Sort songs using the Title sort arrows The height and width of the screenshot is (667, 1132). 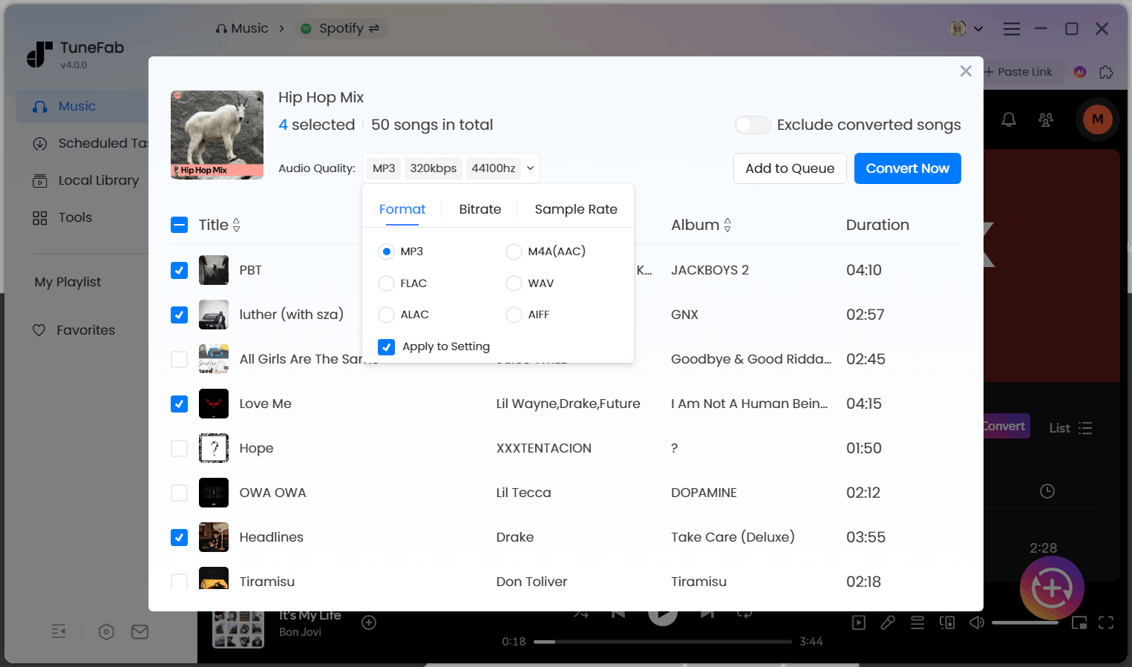tap(236, 225)
